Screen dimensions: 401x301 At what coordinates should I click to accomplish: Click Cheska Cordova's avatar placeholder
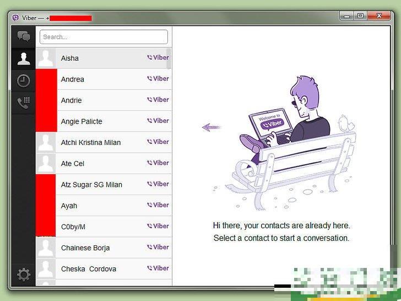pyautogui.click(x=46, y=269)
